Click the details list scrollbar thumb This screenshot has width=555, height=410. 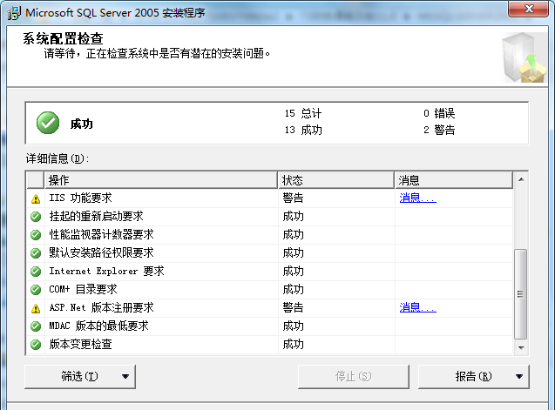point(521,294)
